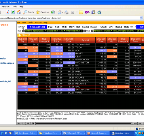Open the Yahoo icon dropdown arrow
This screenshot has width=144, height=136.
tap(90, 12)
